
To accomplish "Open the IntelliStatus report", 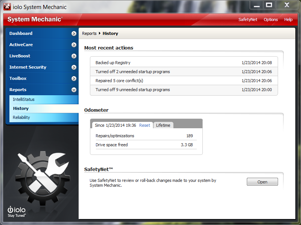I will [23, 99].
